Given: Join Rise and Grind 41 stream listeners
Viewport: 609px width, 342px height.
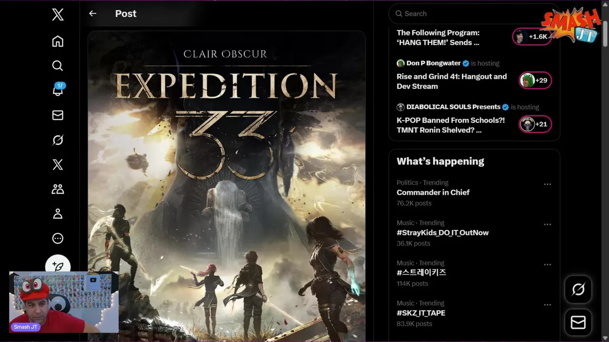Looking at the screenshot, I should pos(535,80).
